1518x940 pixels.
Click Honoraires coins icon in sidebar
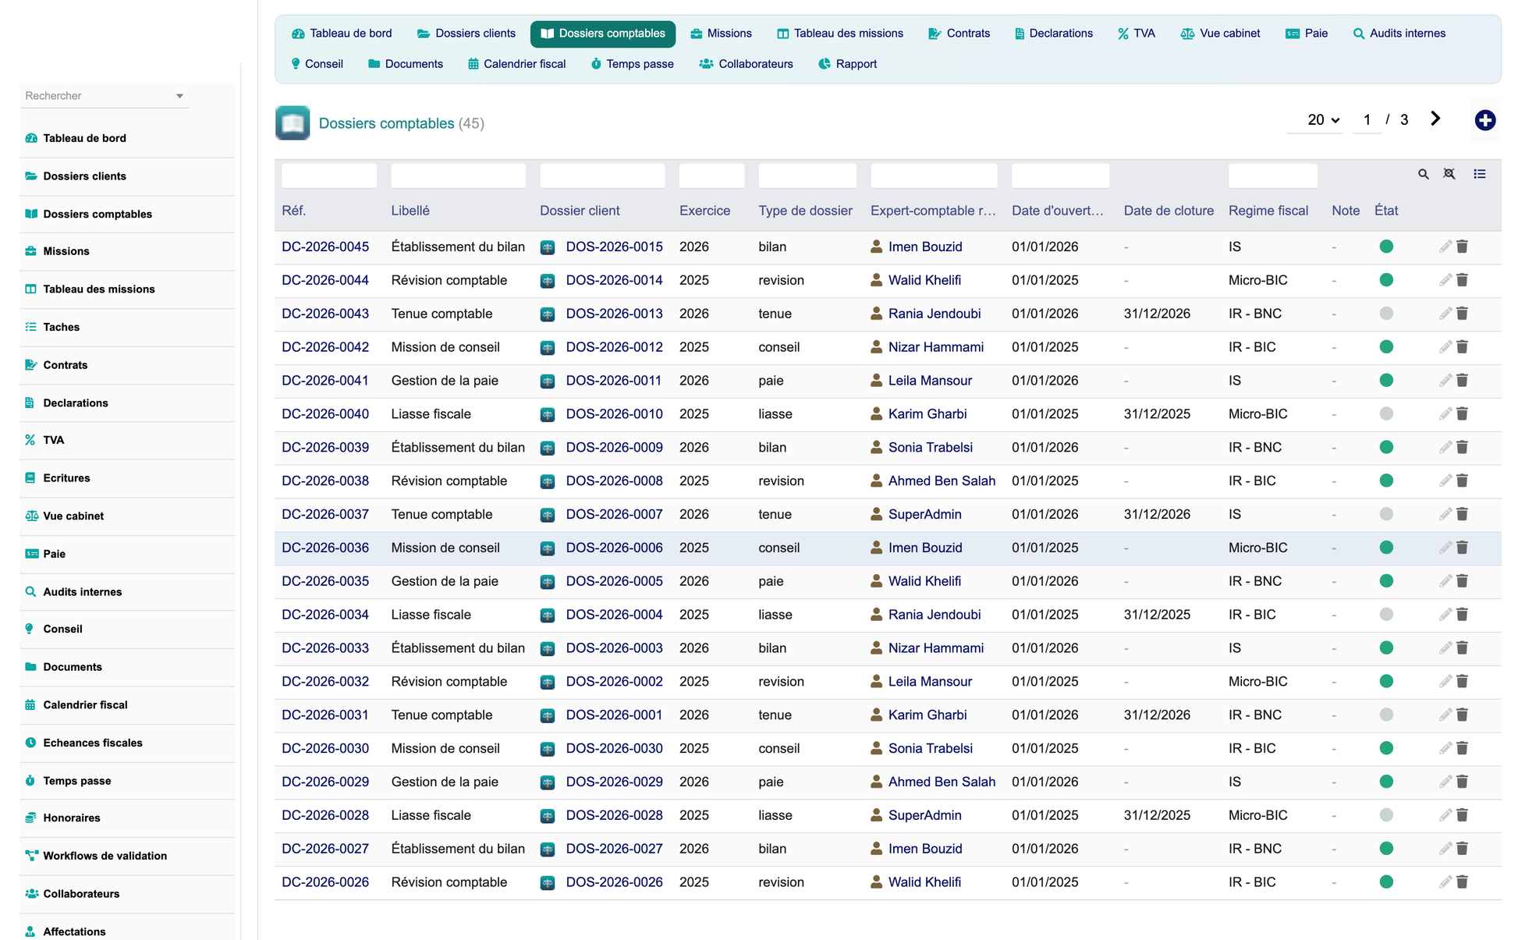tap(30, 818)
